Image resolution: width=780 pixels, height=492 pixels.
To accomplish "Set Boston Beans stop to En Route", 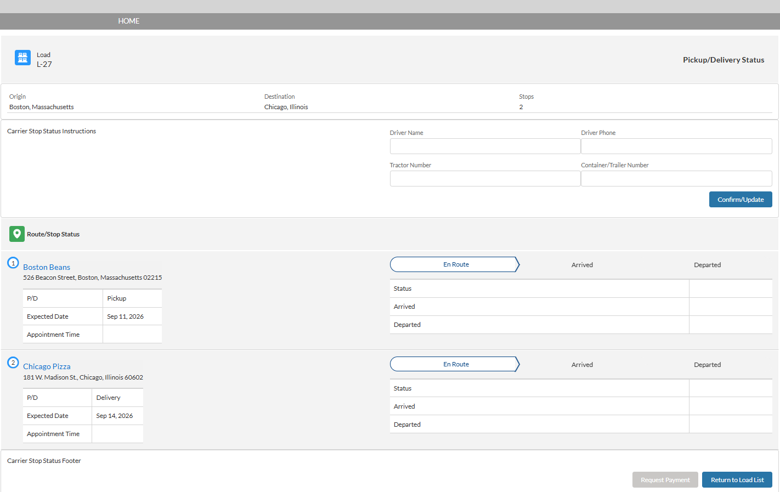I will (455, 264).
